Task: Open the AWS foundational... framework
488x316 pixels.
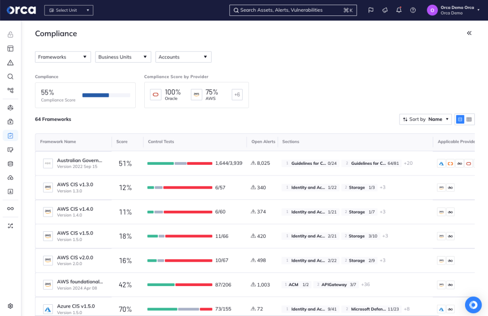Action: [255, 285]
